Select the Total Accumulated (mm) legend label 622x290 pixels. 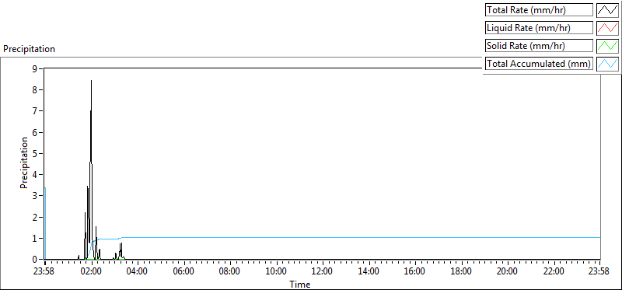tap(539, 64)
